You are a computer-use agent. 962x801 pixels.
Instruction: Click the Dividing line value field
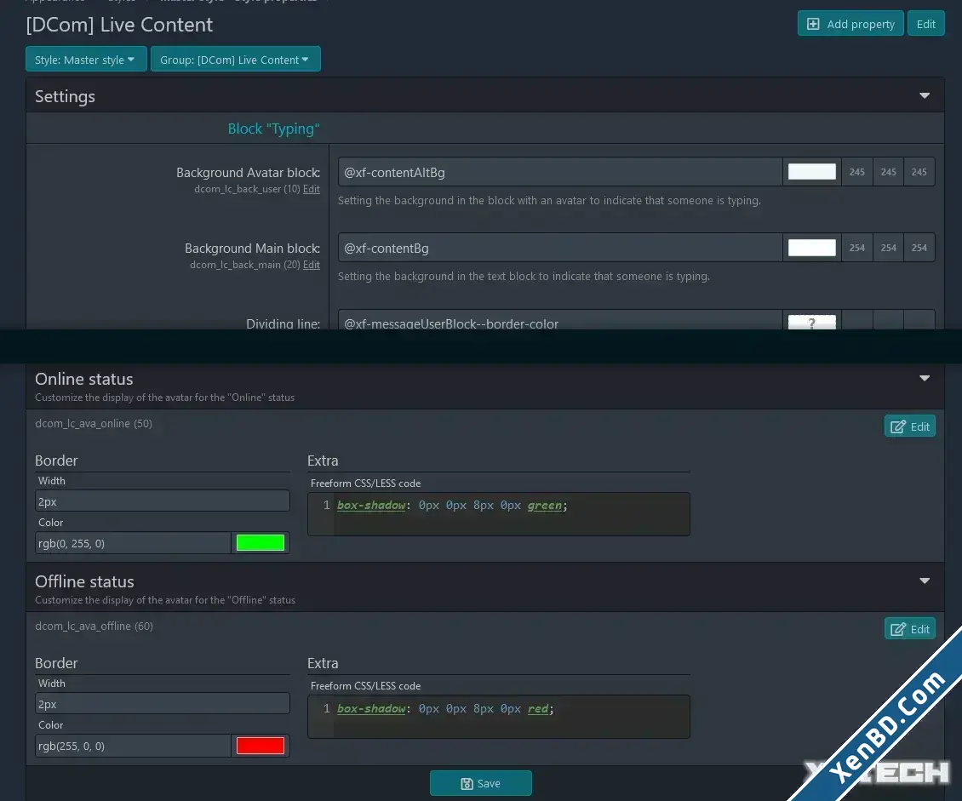click(560, 320)
